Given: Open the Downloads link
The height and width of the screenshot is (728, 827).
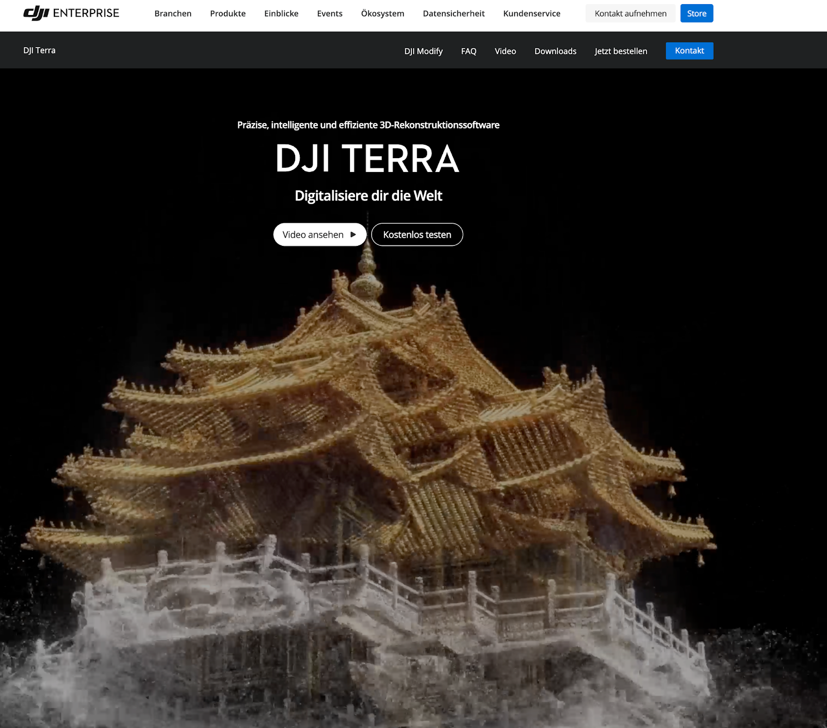Looking at the screenshot, I should point(556,51).
